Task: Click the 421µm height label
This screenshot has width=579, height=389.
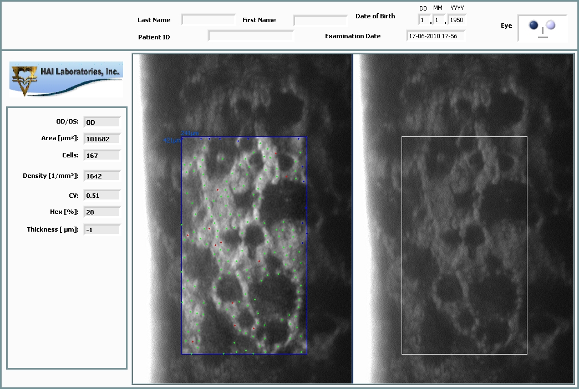Action: (172, 140)
